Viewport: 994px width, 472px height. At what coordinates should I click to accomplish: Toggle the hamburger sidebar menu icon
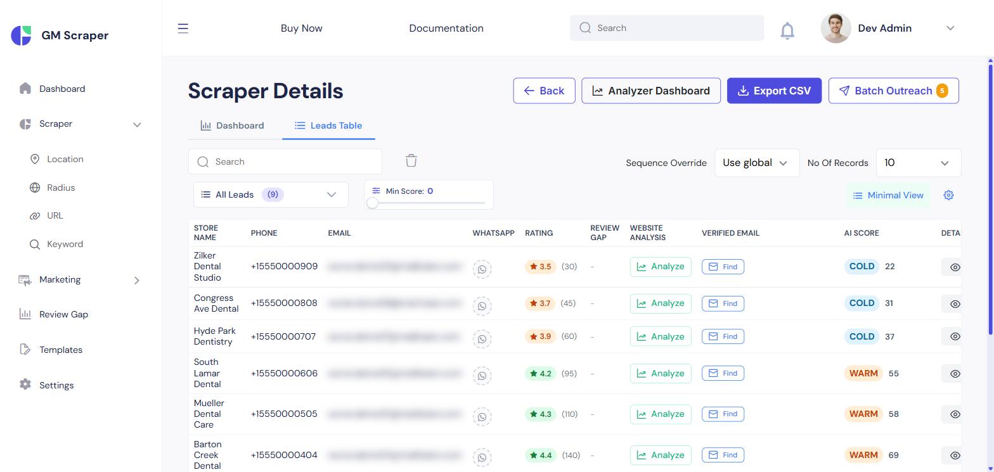(183, 29)
